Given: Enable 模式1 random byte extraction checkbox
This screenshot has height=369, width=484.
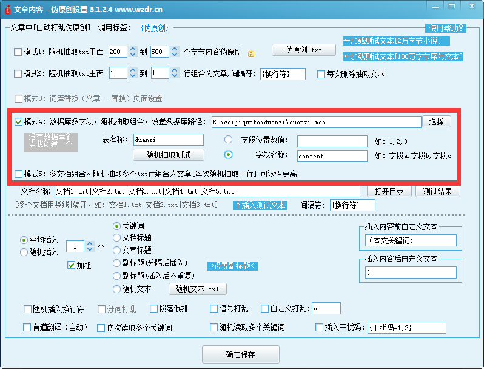Looking at the screenshot, I should pyautogui.click(x=18, y=52).
